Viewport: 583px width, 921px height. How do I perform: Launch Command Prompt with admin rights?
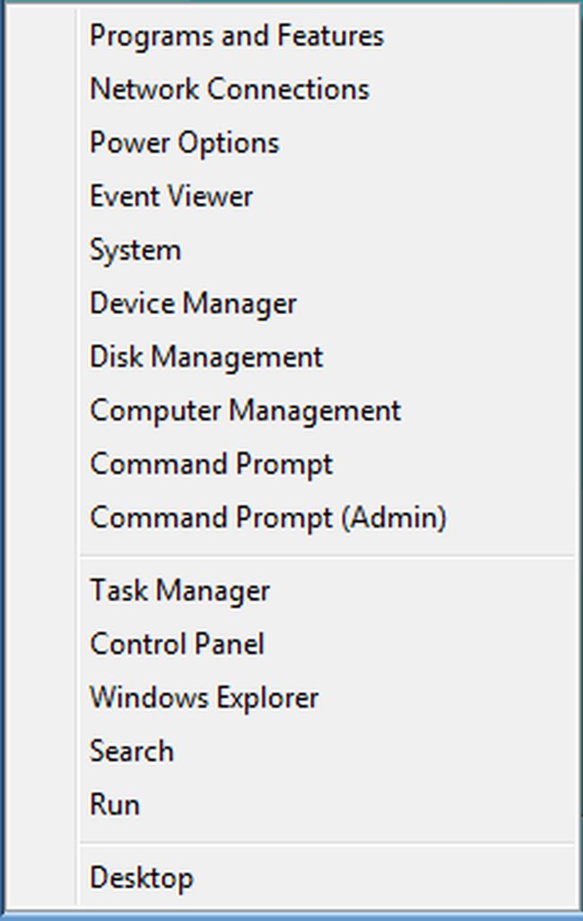pos(267,518)
